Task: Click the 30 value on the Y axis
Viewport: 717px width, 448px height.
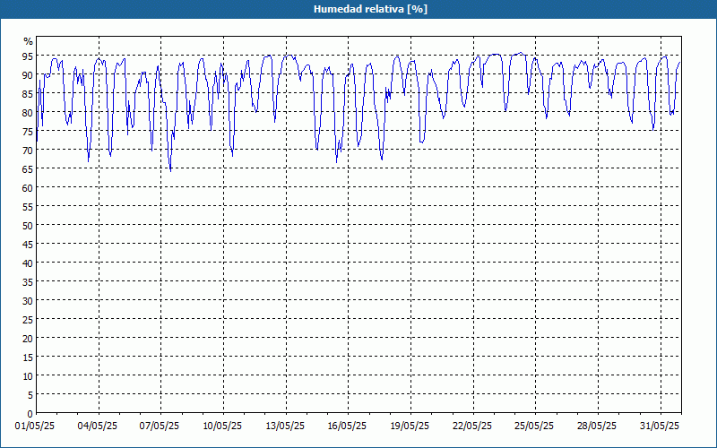Action: [28, 301]
